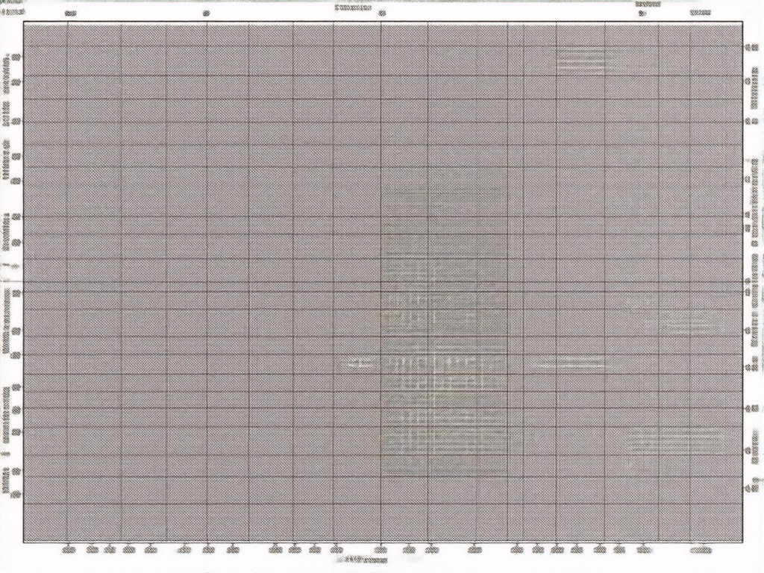Click the topmost label on the left axis
This screenshot has width=764, height=573.
point(16,56)
